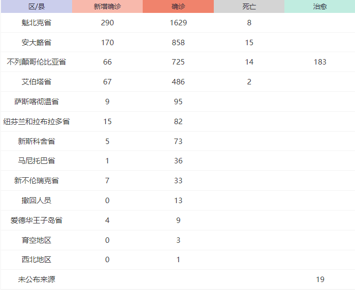Select the 爱德华王子岛省 row label
This screenshot has height=290, width=355.
(36, 220)
